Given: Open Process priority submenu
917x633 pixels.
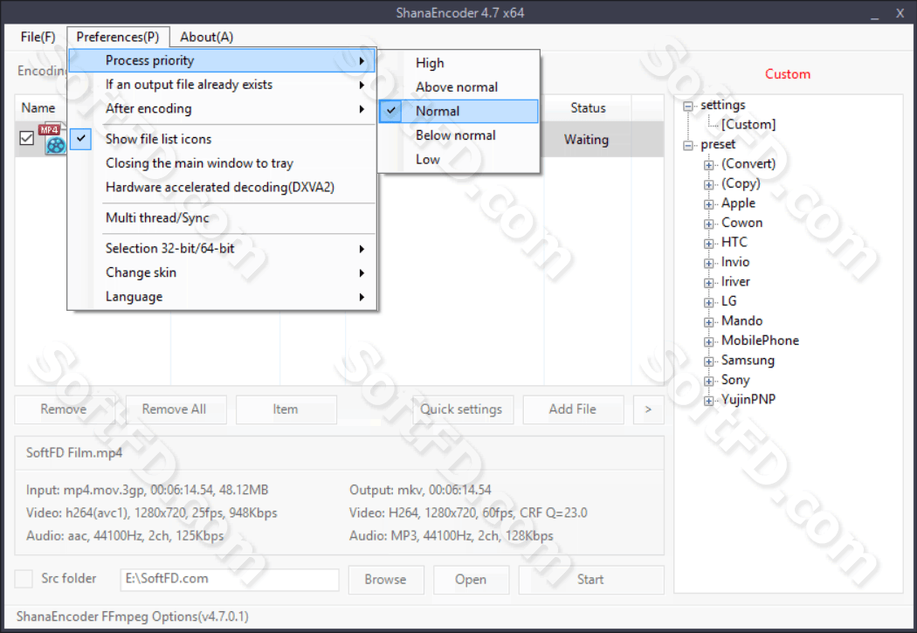Looking at the screenshot, I should 223,60.
